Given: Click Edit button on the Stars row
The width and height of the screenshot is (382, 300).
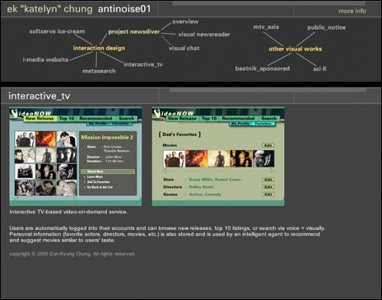Looking at the screenshot, I should pyautogui.click(x=268, y=180).
